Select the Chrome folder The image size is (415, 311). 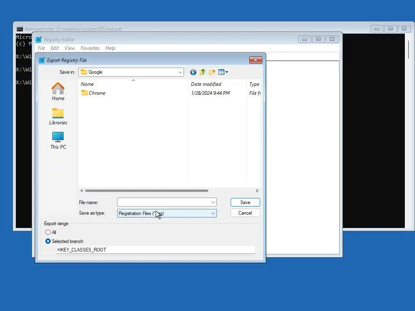(93, 93)
